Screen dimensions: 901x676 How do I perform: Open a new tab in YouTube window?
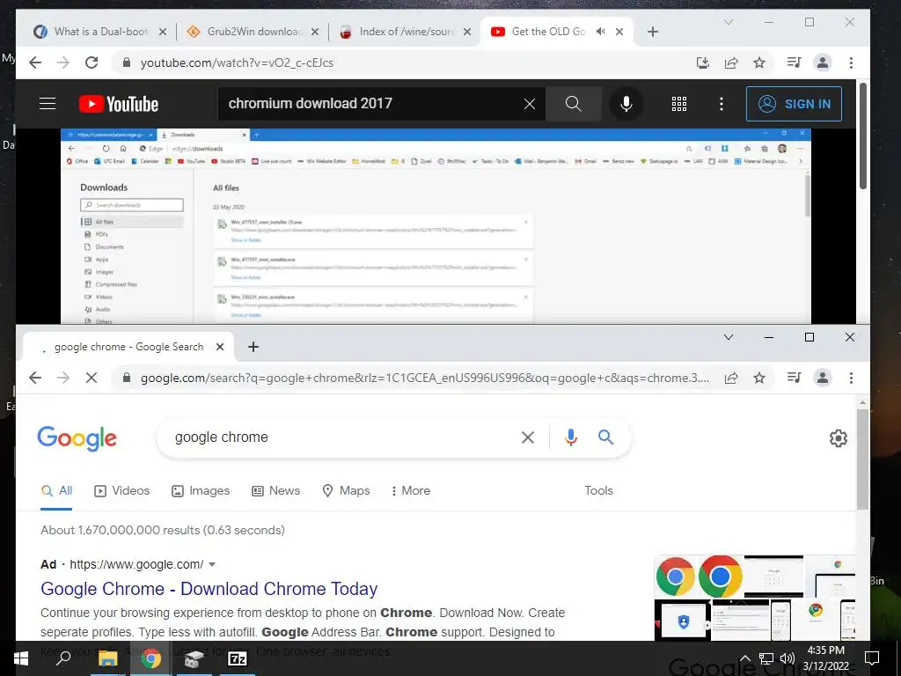pos(652,32)
